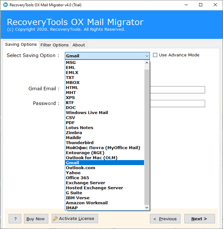Select Yahoo from the list
Viewport: 223px width, 229px height.
[x=104, y=173]
